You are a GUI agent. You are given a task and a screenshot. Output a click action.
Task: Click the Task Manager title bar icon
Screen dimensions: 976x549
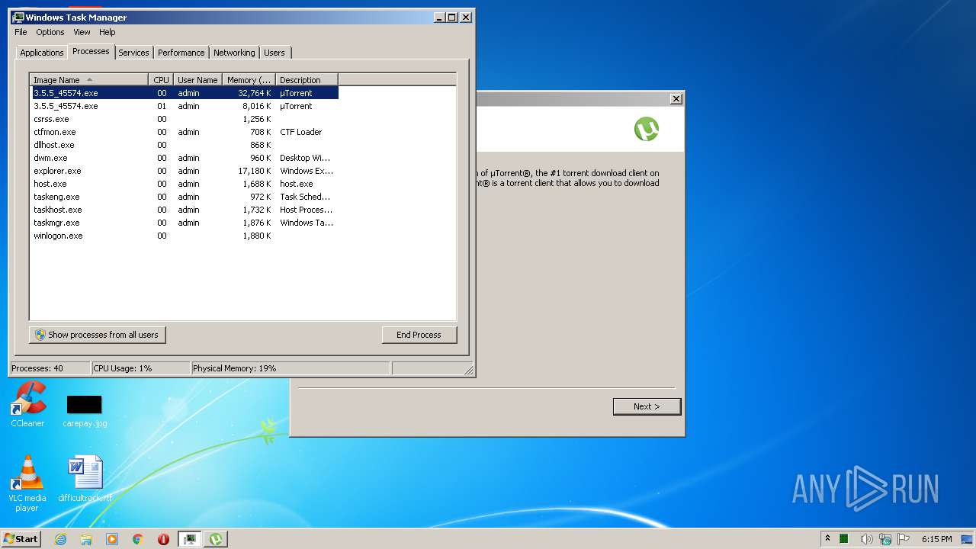coord(18,17)
